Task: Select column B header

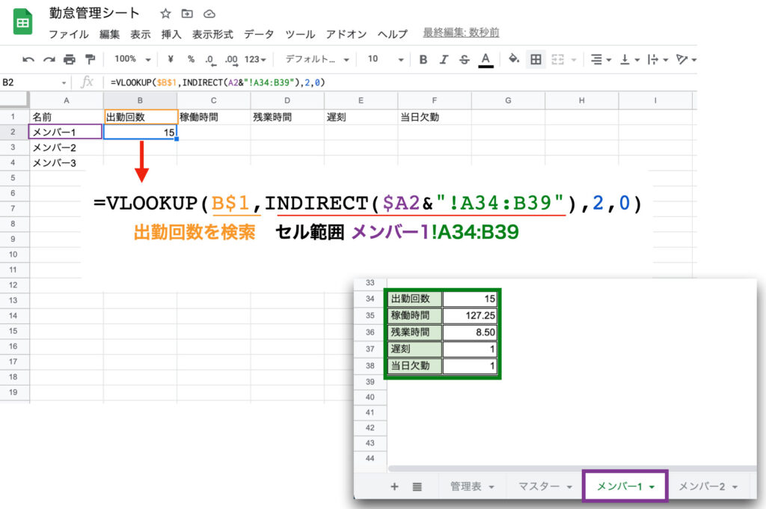Action: [140, 100]
